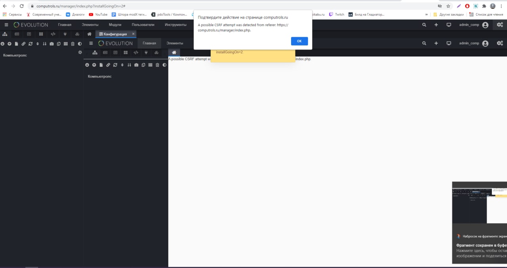Screen dimensions: 507x268
Task: Click inner sidebar trash bin icon
Action: (157, 65)
